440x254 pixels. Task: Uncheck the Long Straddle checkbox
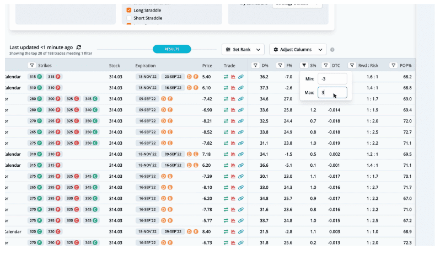click(x=129, y=10)
